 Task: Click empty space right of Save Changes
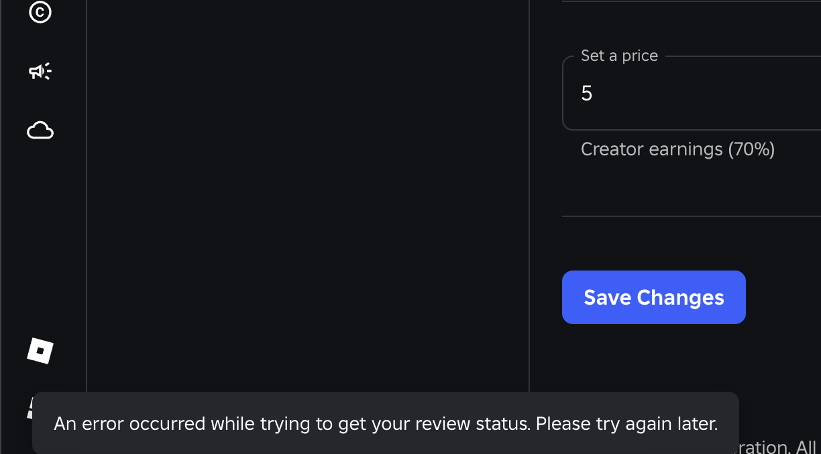click(x=783, y=297)
